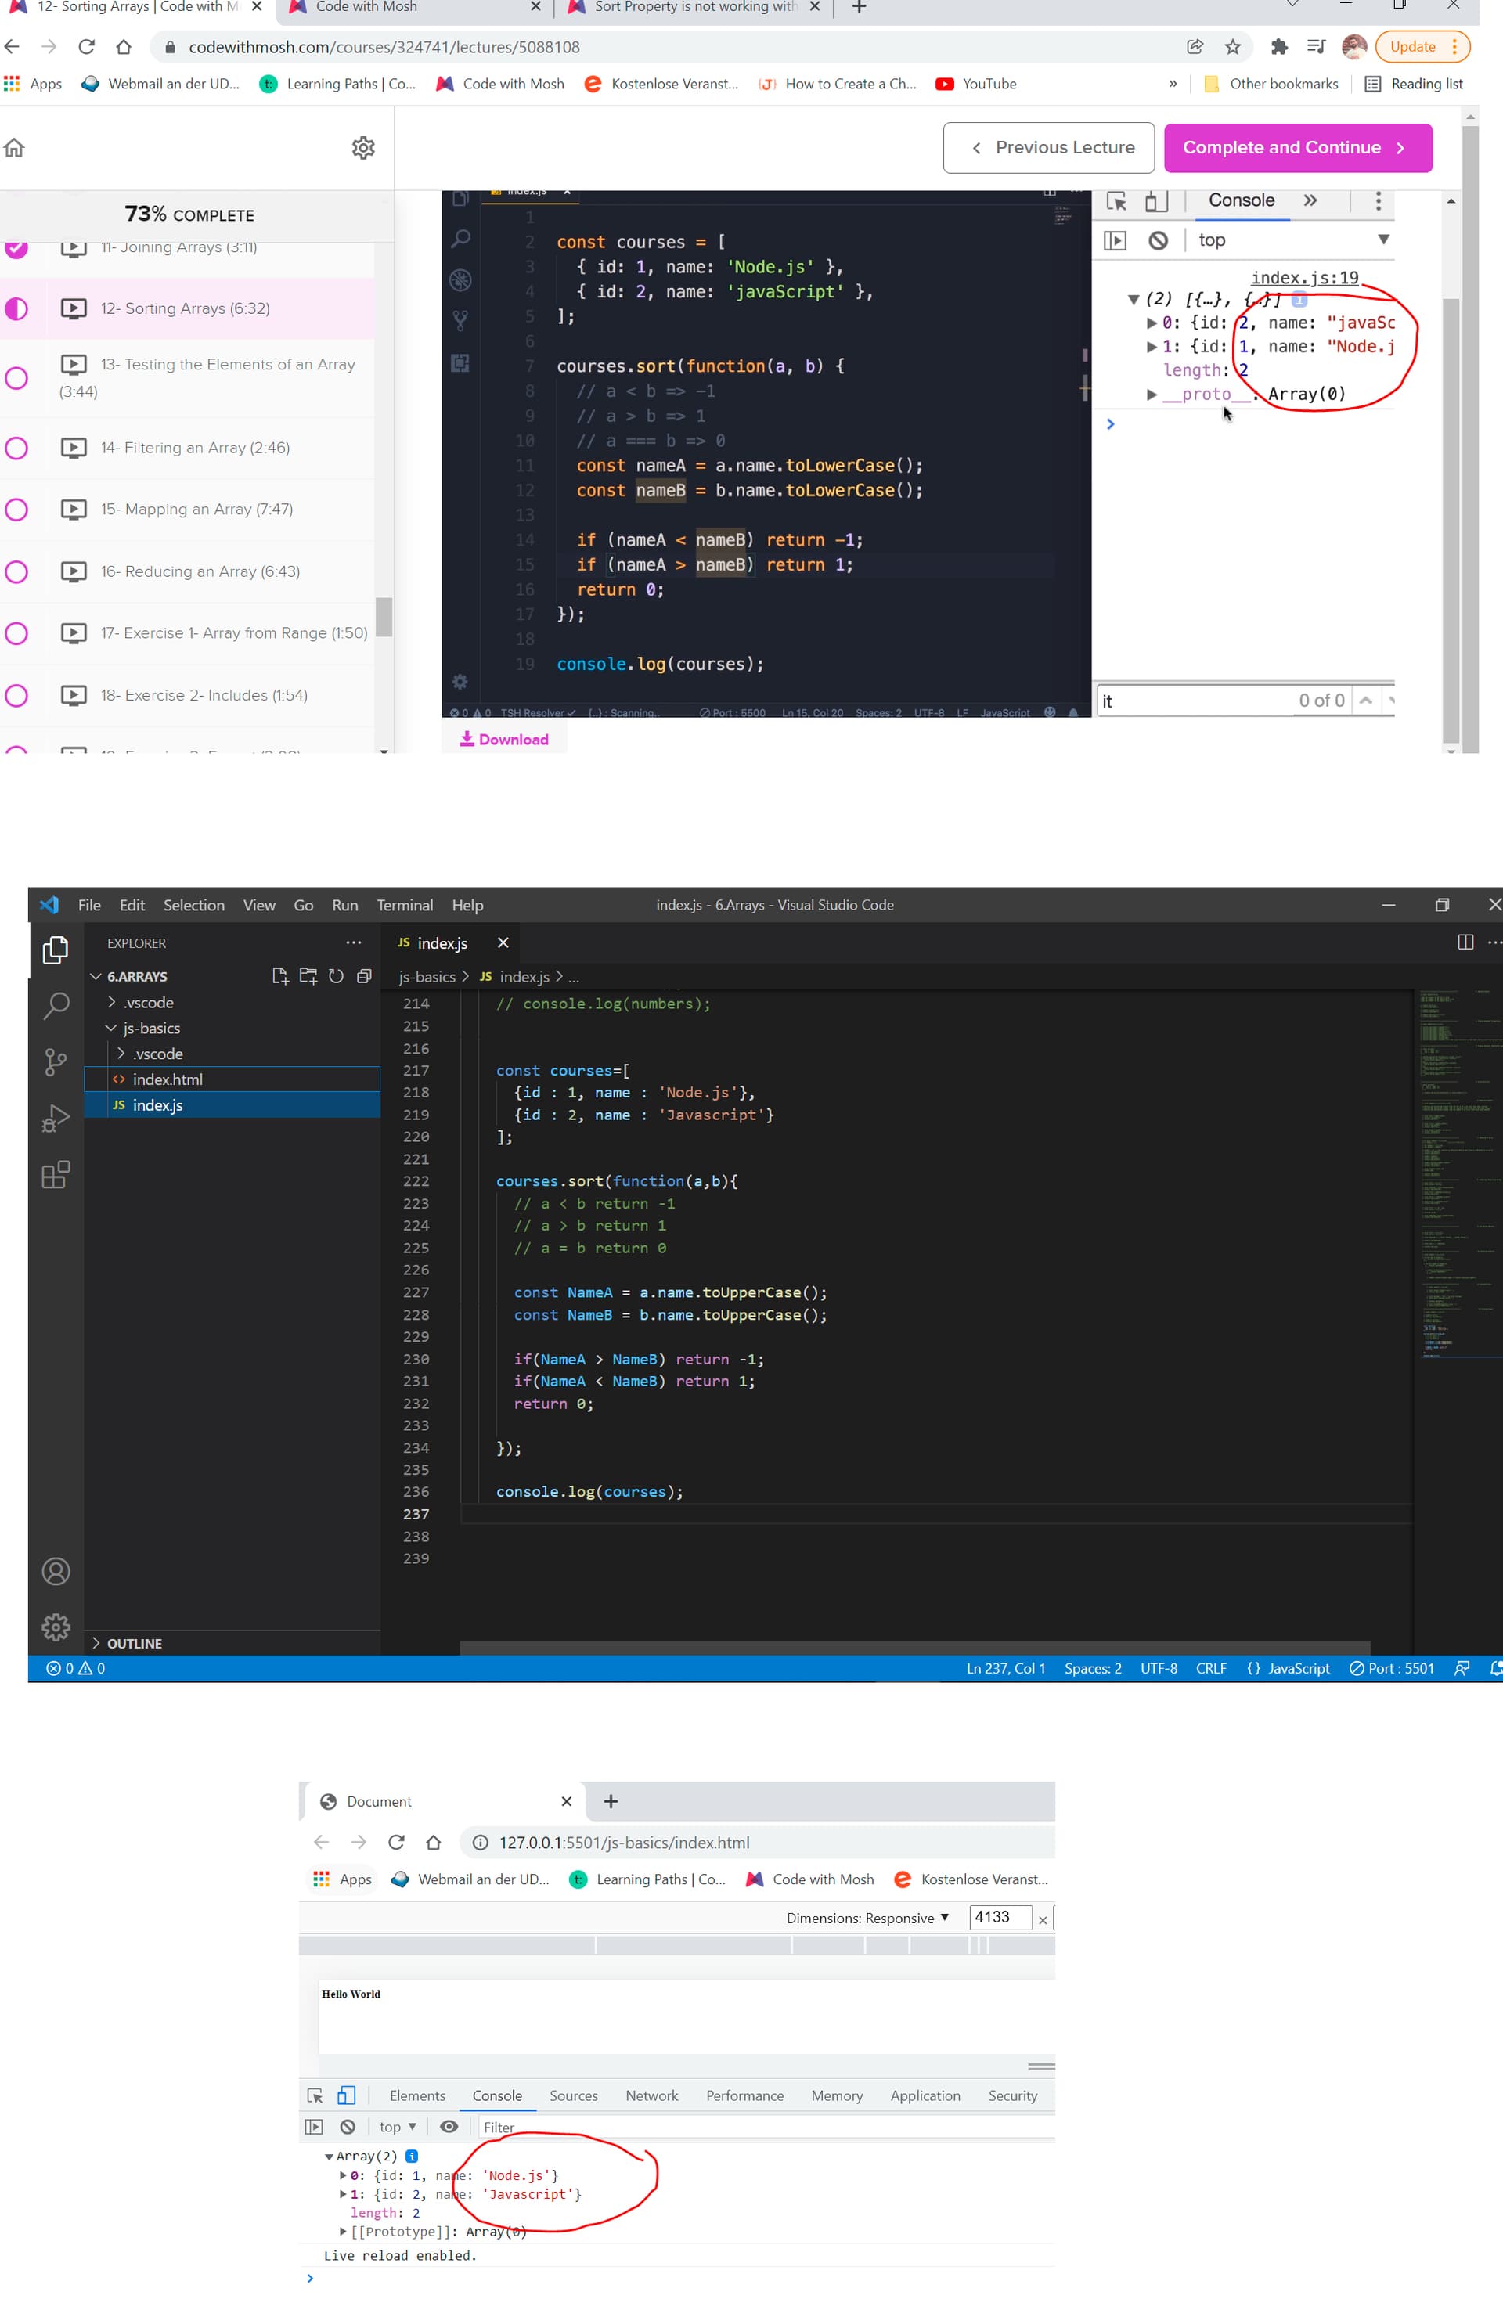Expand .vscode folder inside js-basics
The width and height of the screenshot is (1503, 2317).
121,1054
